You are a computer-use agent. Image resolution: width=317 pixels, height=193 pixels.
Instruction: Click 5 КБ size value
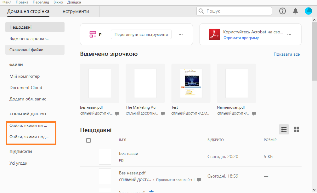click(x=268, y=156)
